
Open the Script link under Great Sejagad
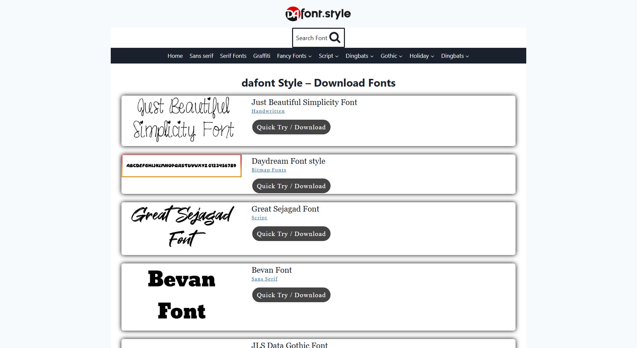(x=259, y=218)
